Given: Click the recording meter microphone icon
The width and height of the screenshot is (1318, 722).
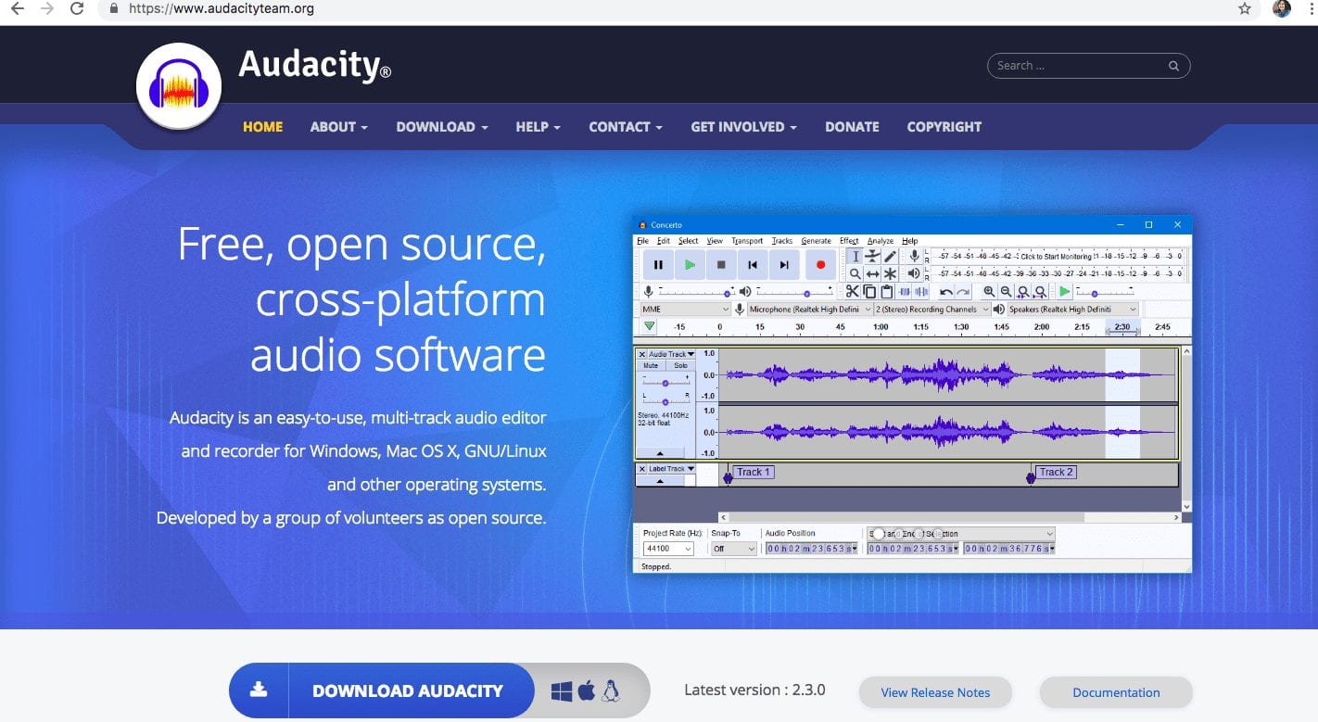Looking at the screenshot, I should pyautogui.click(x=914, y=256).
